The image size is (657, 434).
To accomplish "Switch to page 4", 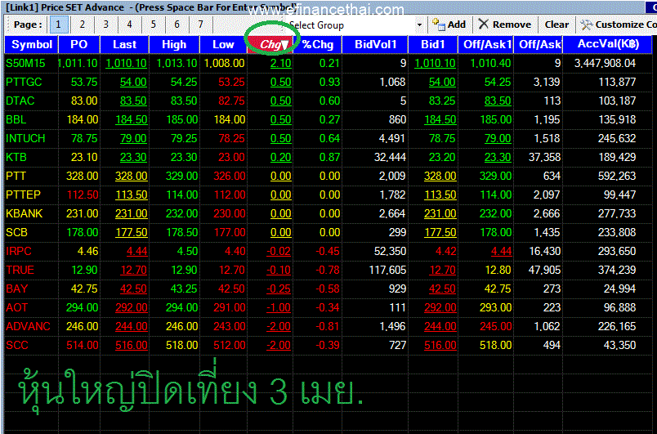I will pyautogui.click(x=129, y=25).
